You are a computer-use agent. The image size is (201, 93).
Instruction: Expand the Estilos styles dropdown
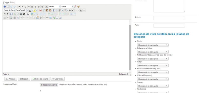[x=67, y=7]
